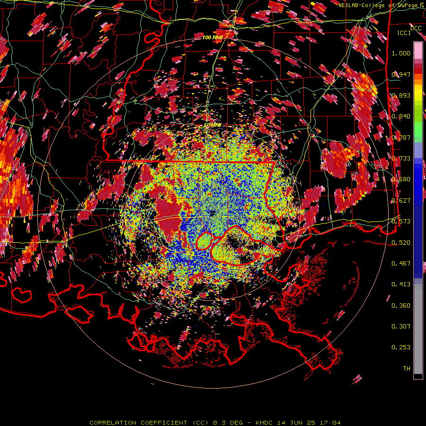The width and height of the screenshot is (426, 426).
Task: Click the 0.947 scale value
Action: pos(401,74)
